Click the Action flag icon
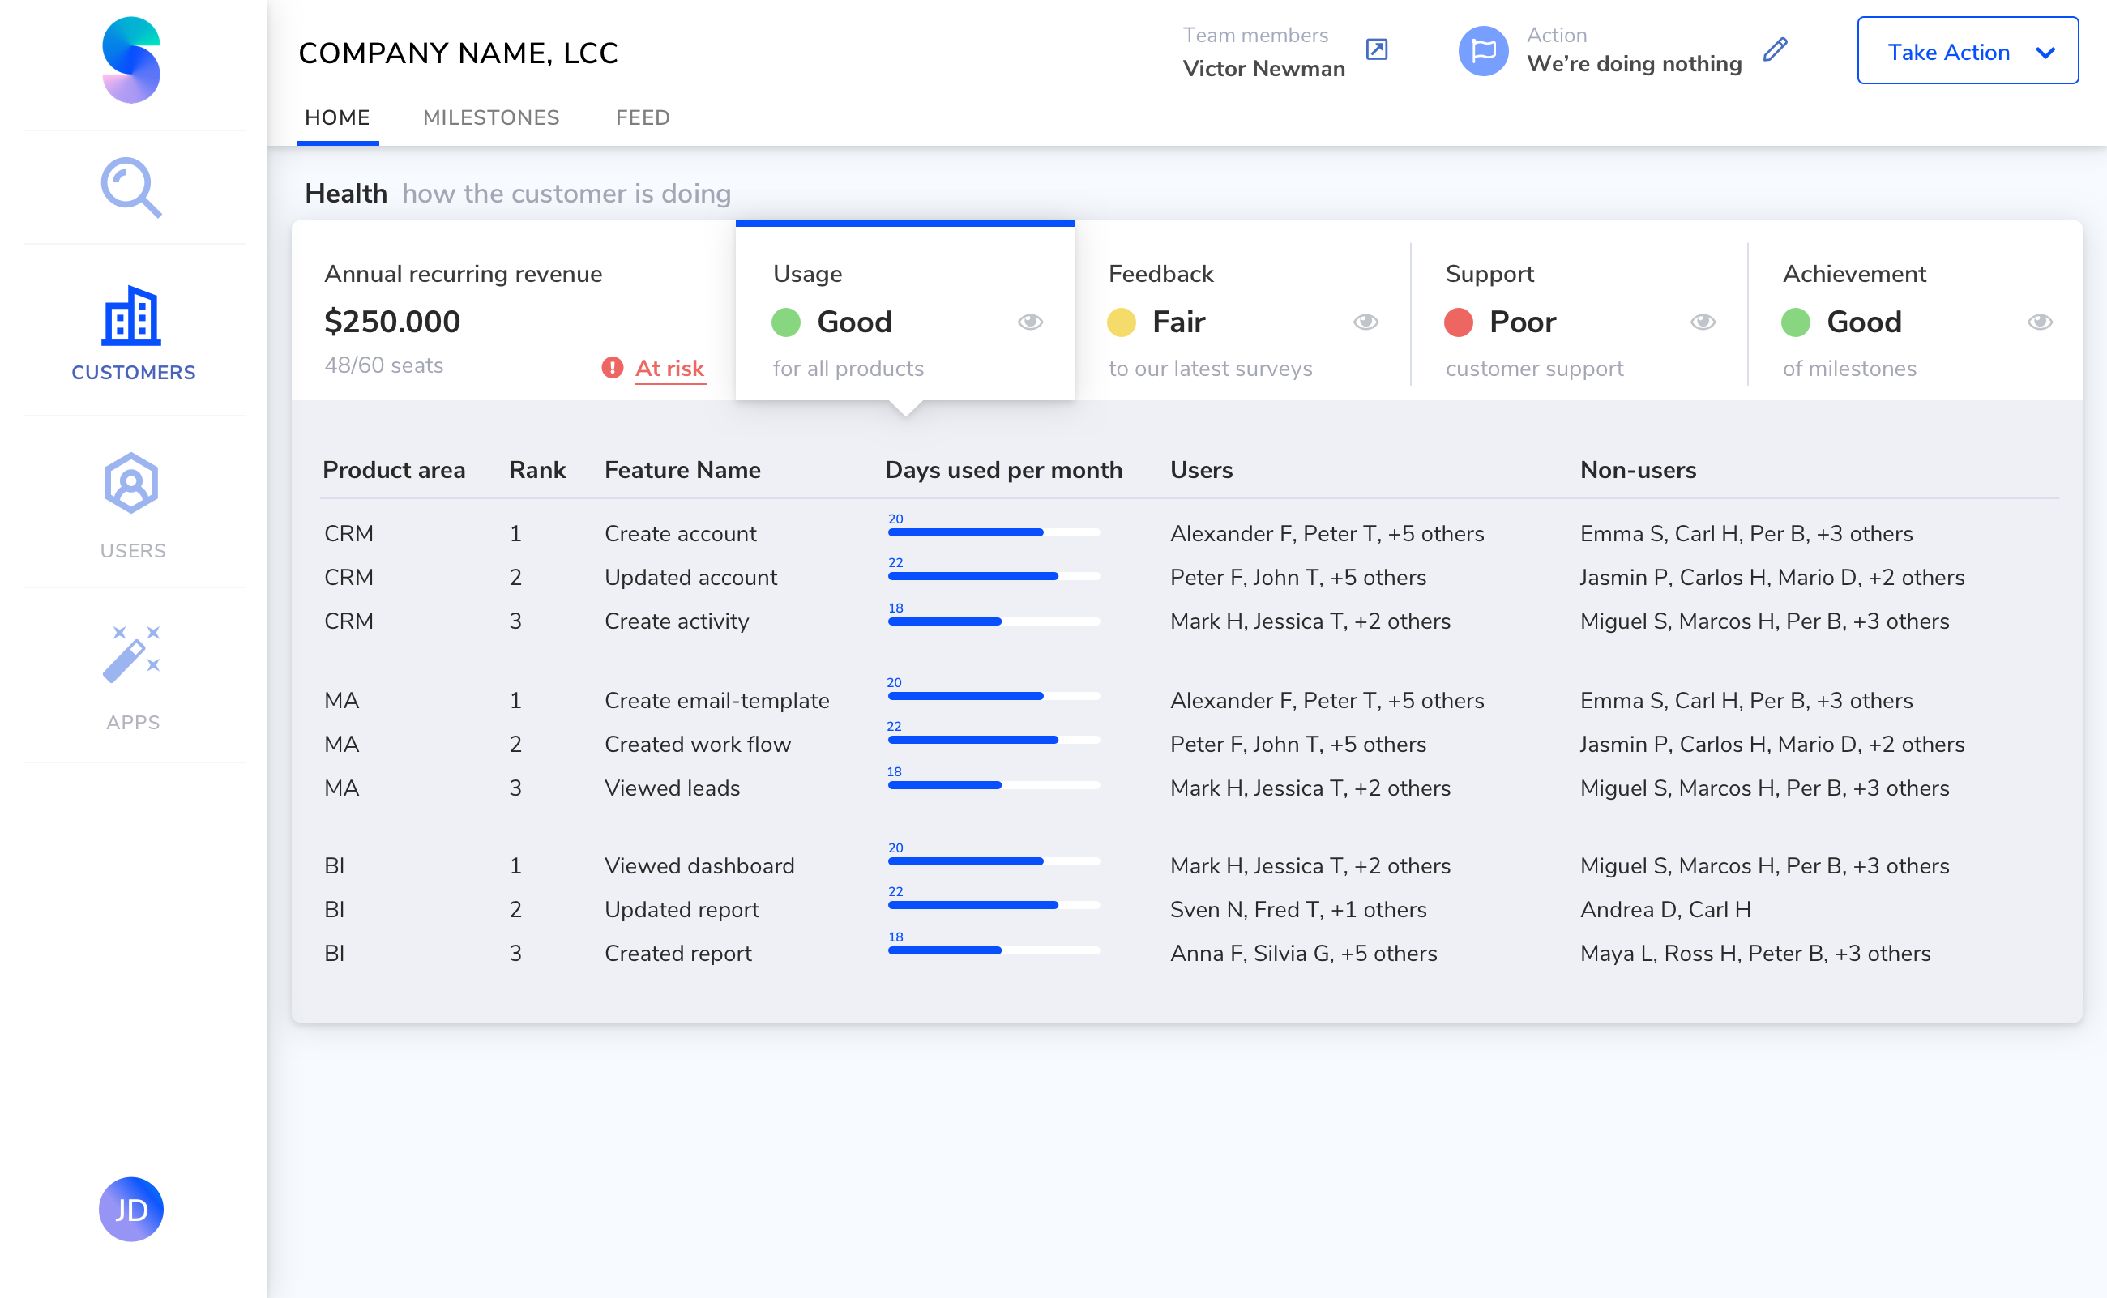 (1483, 52)
